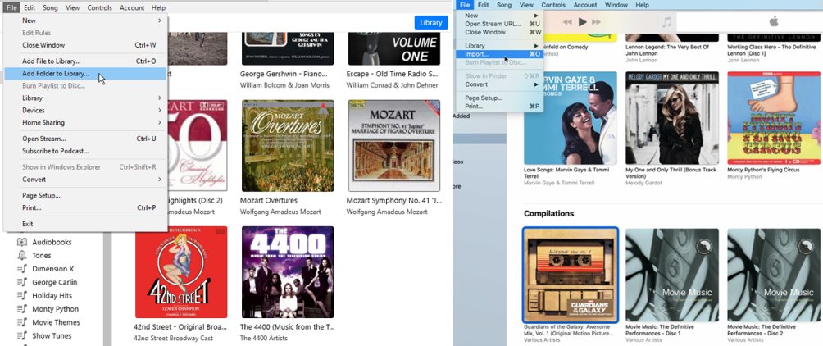This screenshot has width=823, height=346.
Task: Click the blue Library button
Action: [431, 23]
